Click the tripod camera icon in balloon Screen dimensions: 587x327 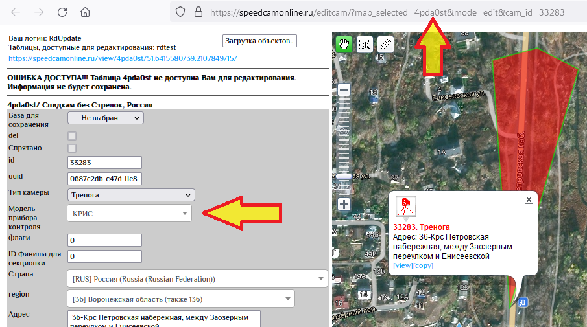[x=406, y=207]
